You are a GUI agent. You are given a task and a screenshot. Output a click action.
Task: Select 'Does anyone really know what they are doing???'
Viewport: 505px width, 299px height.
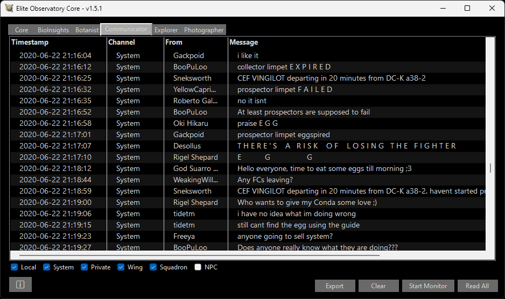[317, 247]
